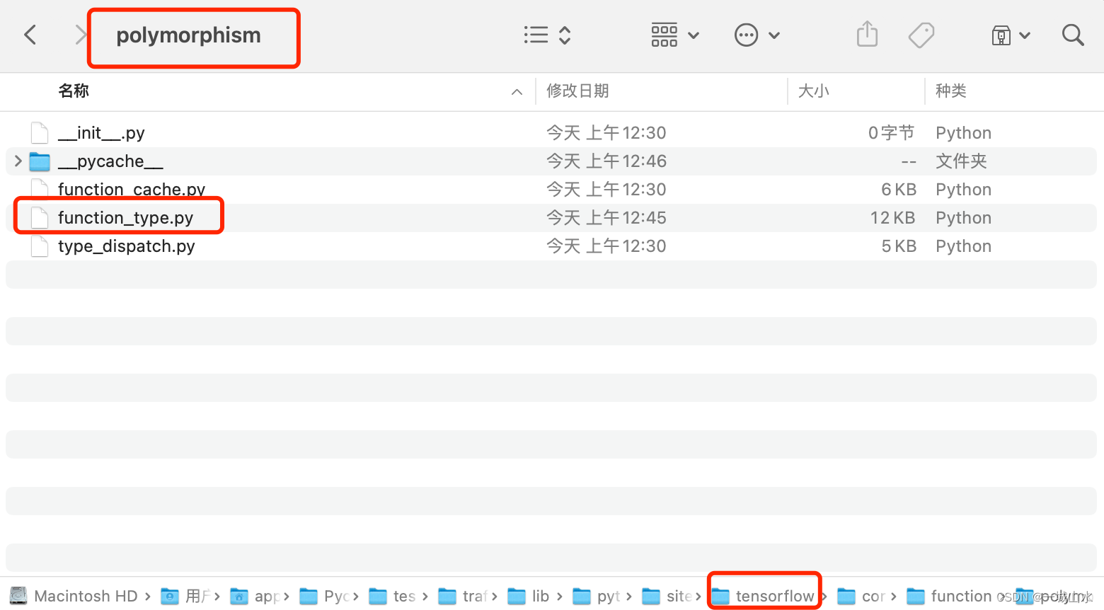1104x610 pixels.
Task: Click the Macintosh HD icon in the path bar
Action: [x=17, y=595]
